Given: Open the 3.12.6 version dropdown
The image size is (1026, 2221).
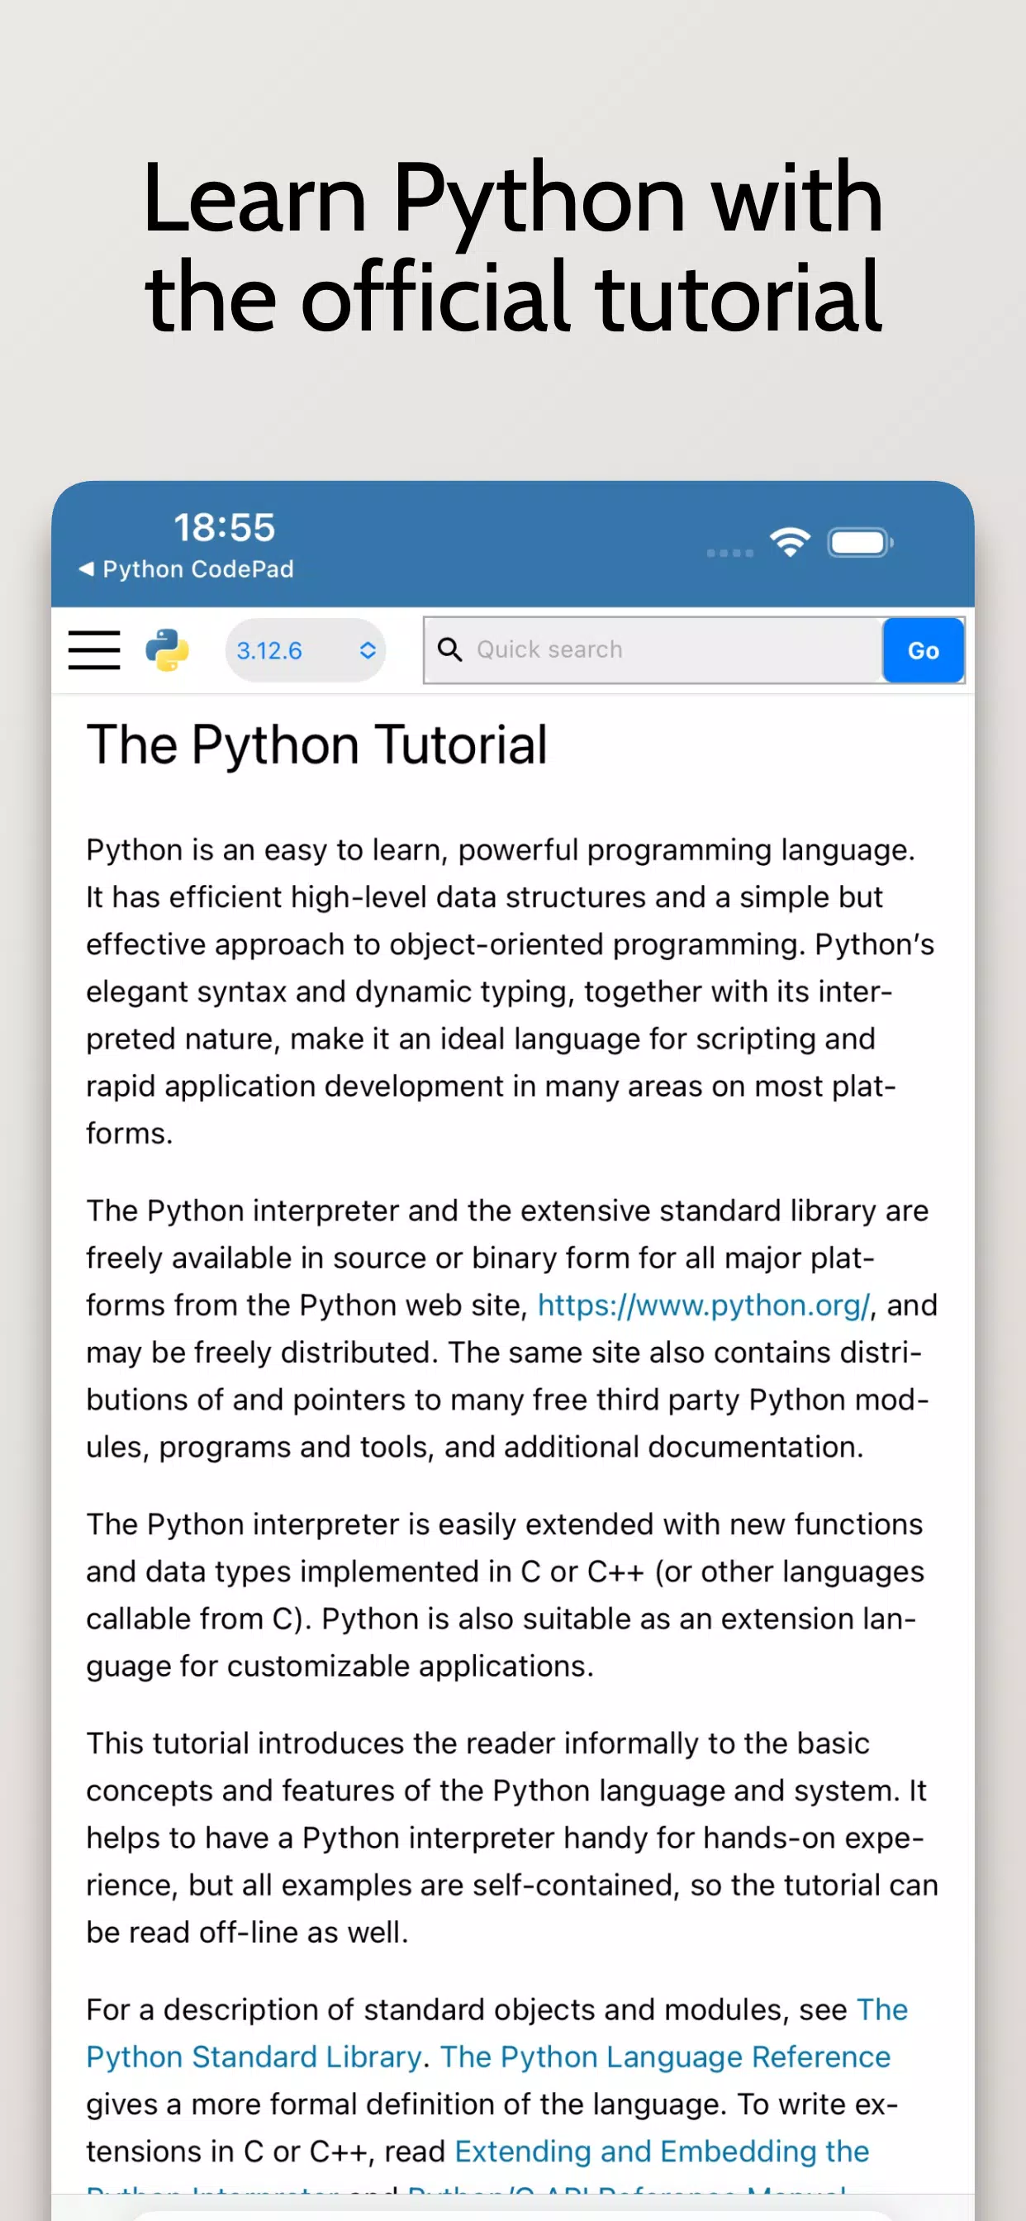Looking at the screenshot, I should tap(305, 650).
